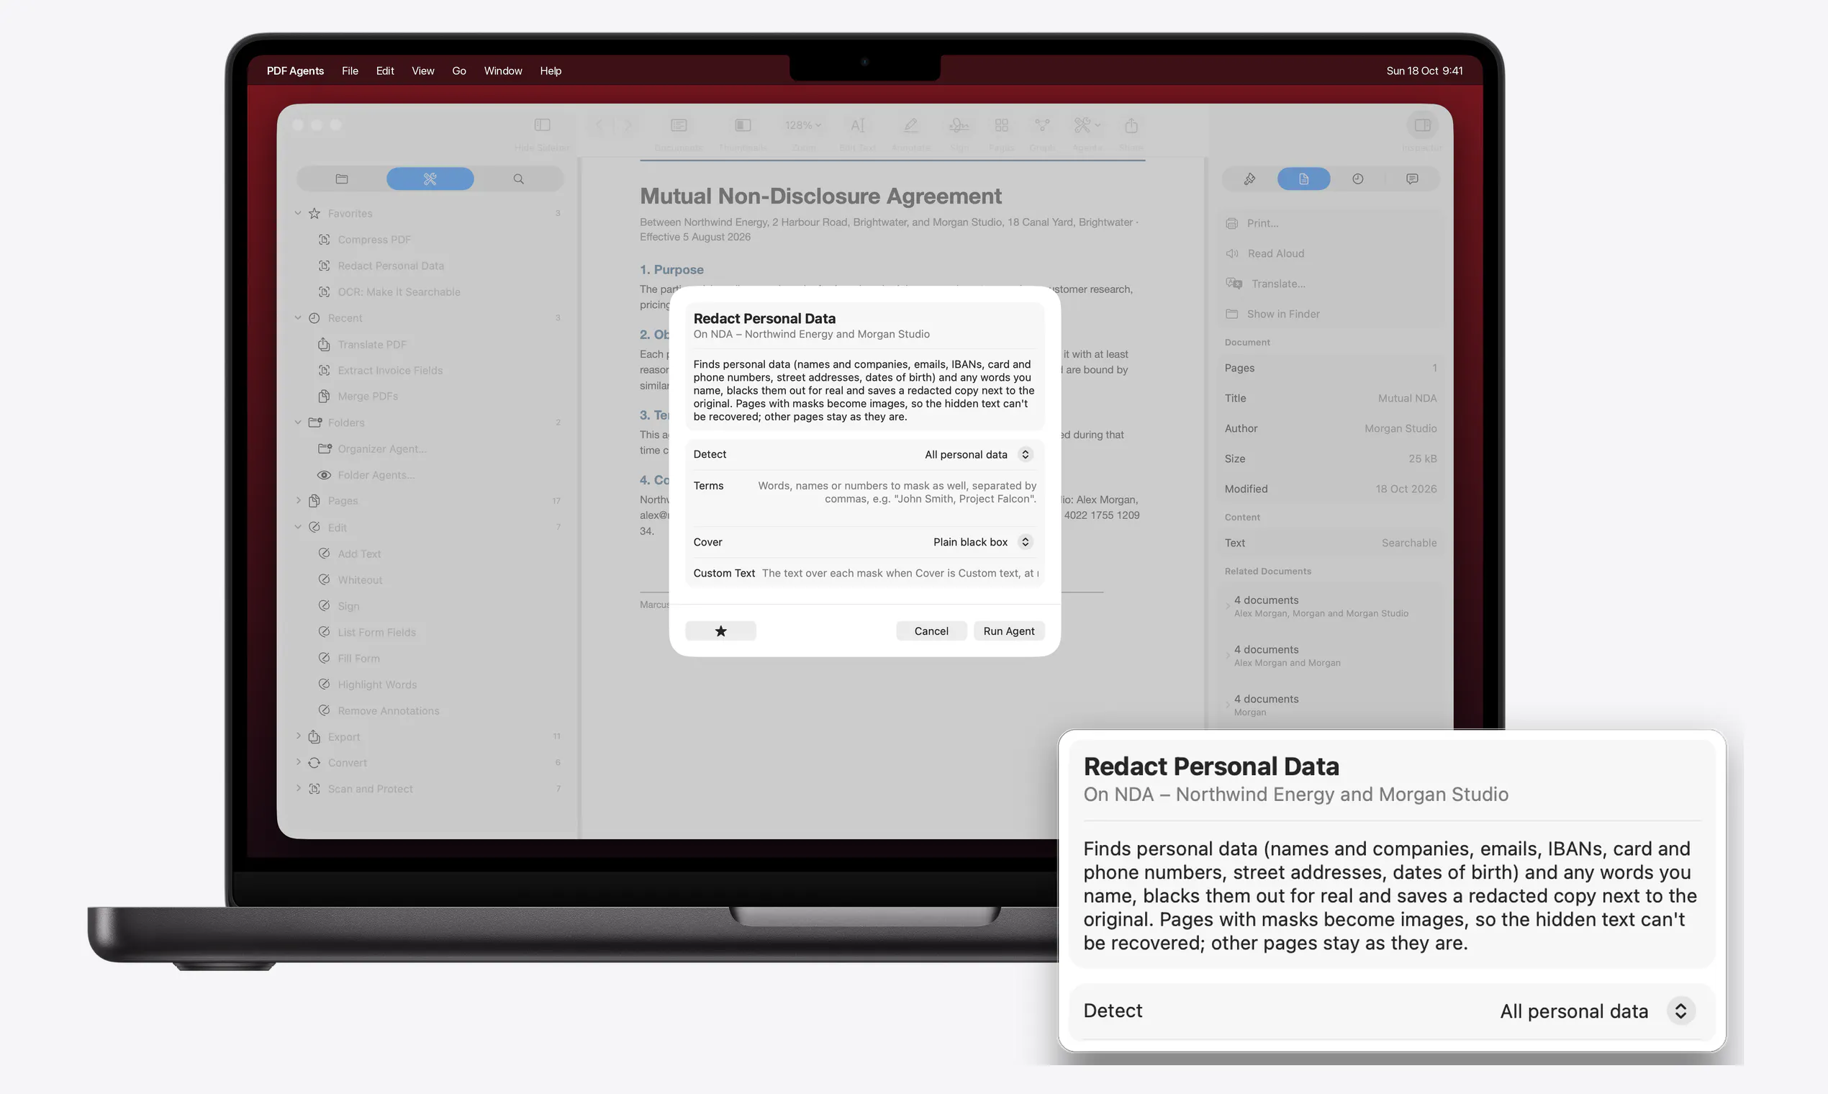Switch sidebar to the folder tab

341,179
